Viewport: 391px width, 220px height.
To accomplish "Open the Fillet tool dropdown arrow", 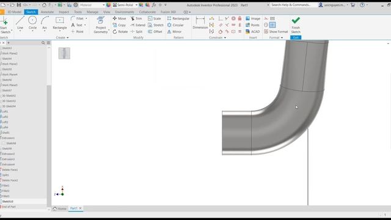I will (86, 18).
